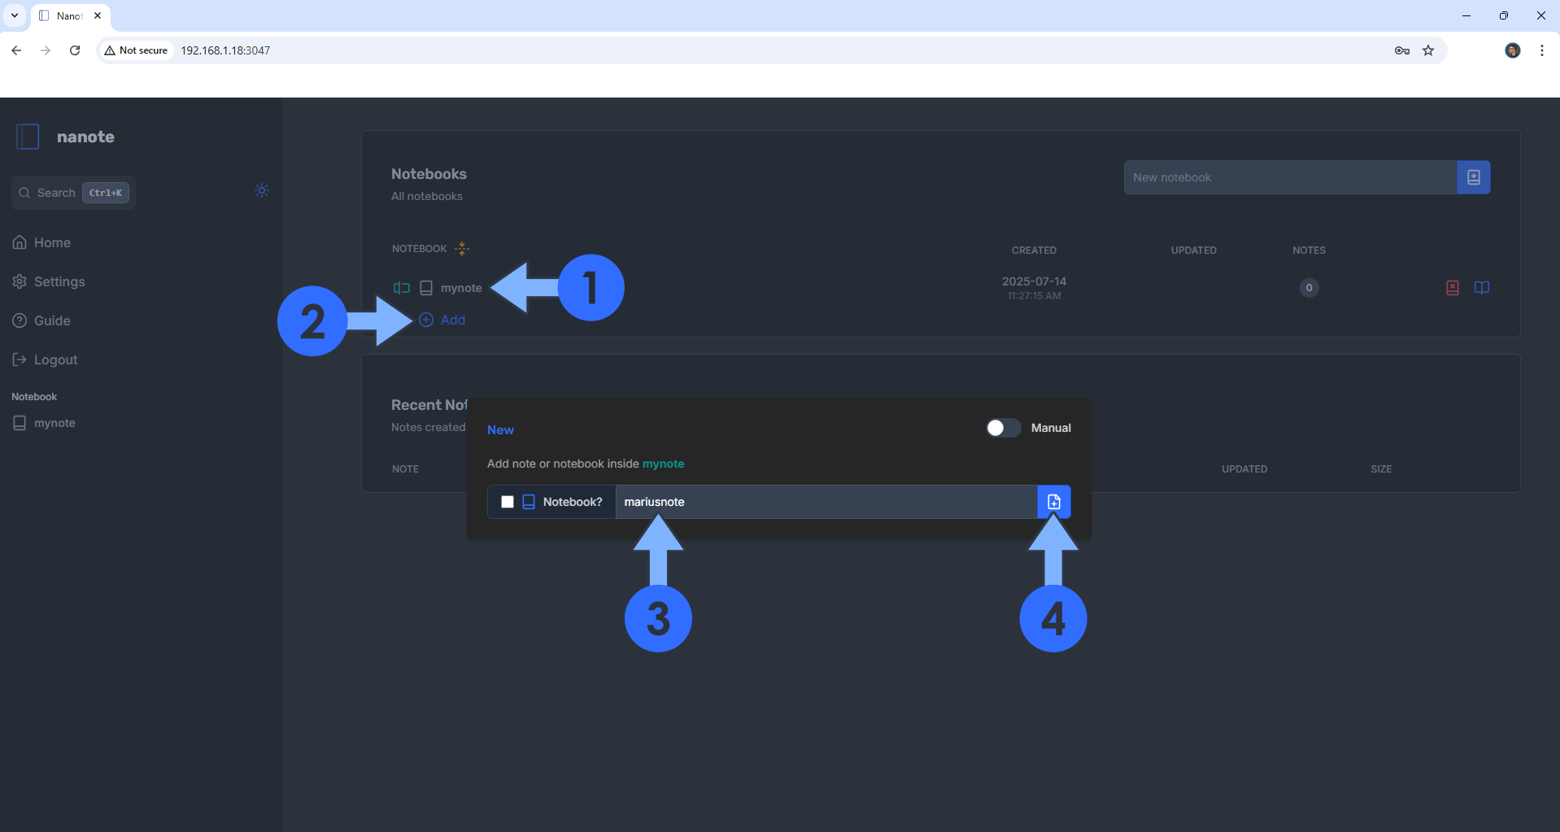The image size is (1560, 832).
Task: Click the created date 2025-07-14
Action: [x=1034, y=281]
